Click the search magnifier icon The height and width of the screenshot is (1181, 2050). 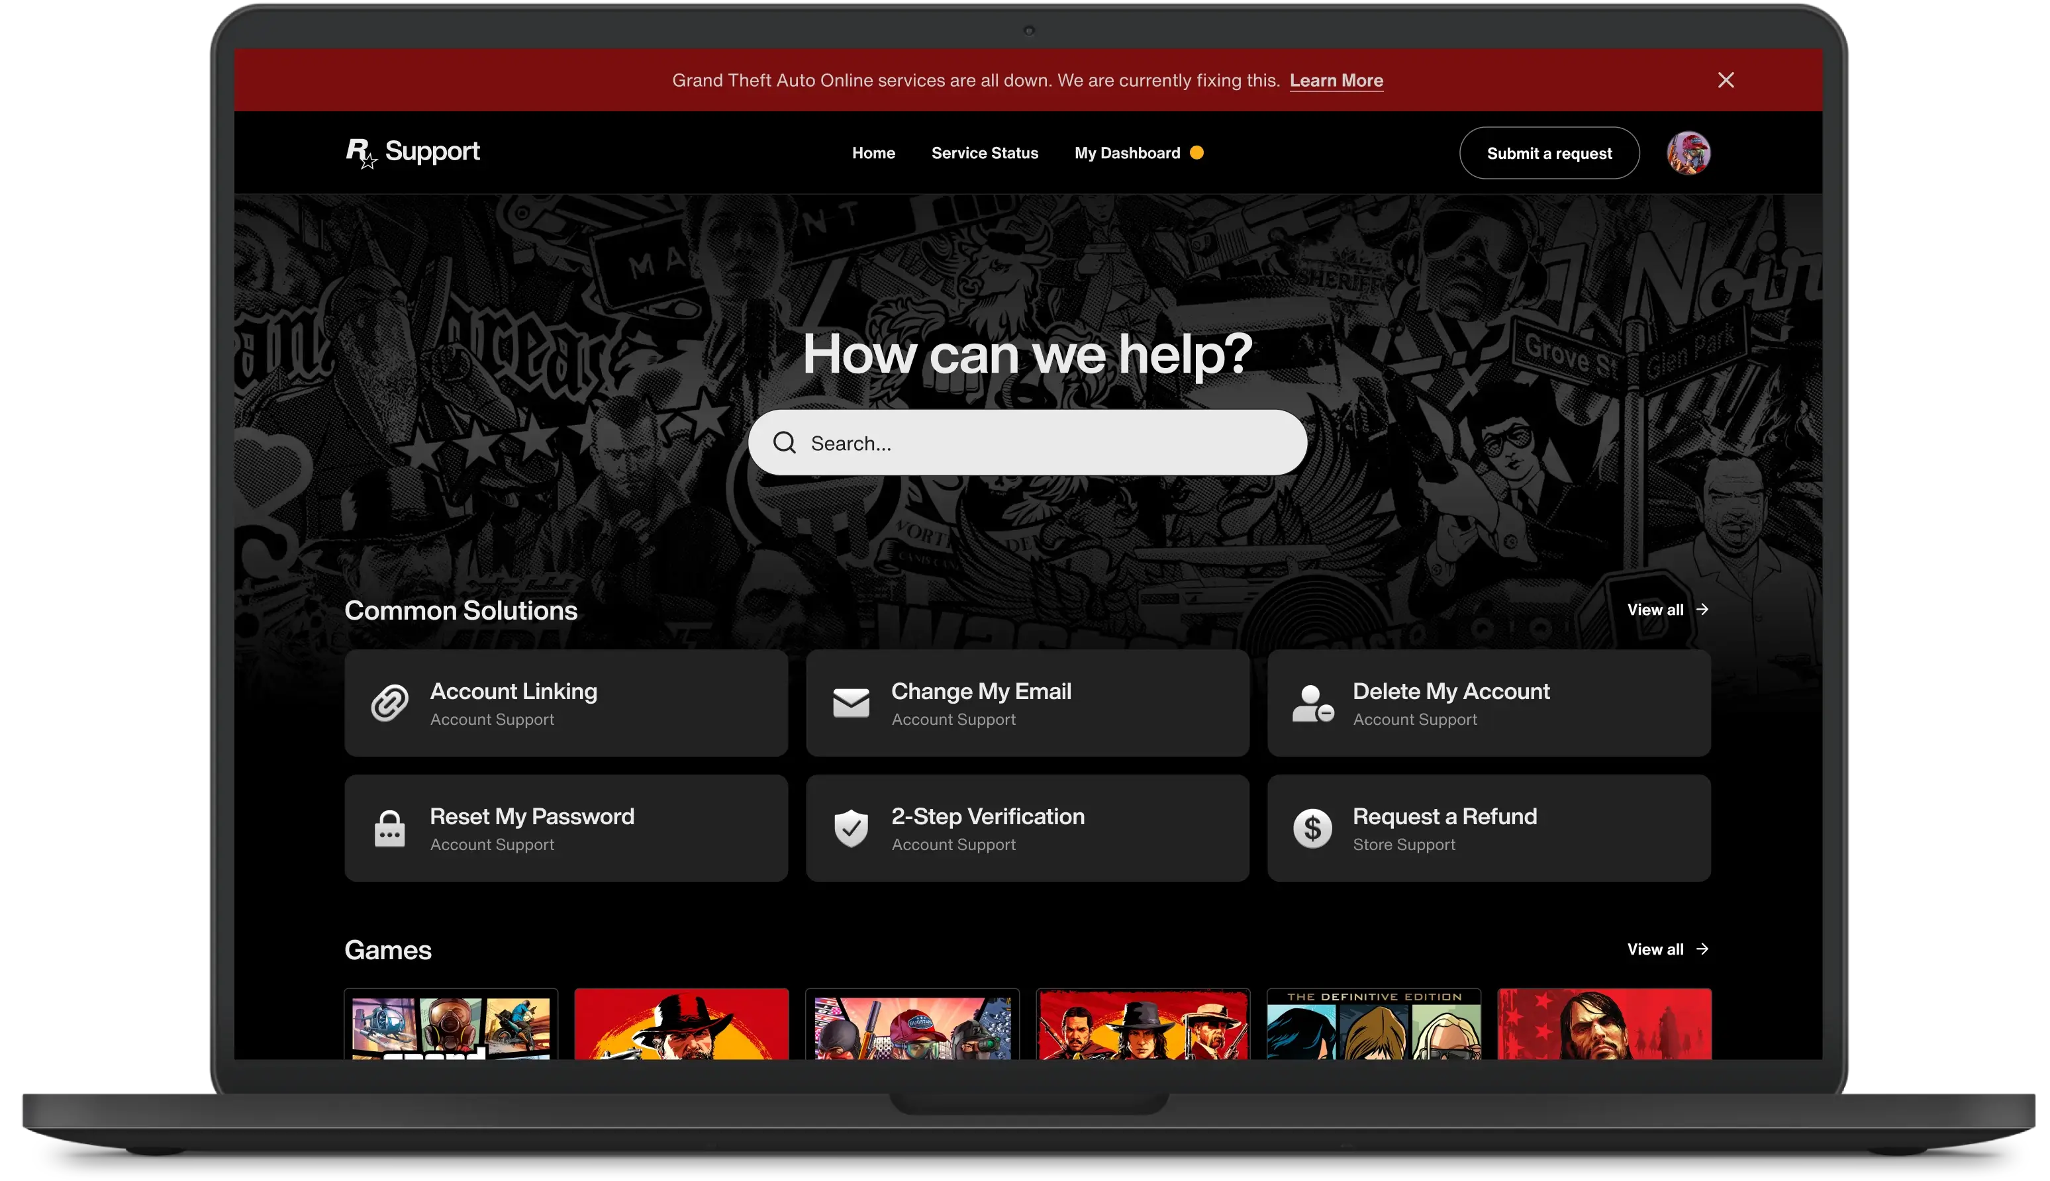pyautogui.click(x=784, y=443)
